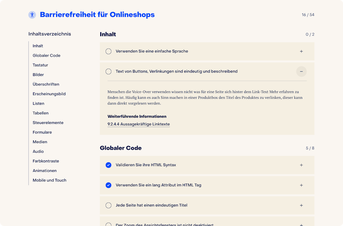Expand 'Verwenden Sie eine einfache Sprache' plus icon
This screenshot has height=226, width=343.
pos(301,51)
